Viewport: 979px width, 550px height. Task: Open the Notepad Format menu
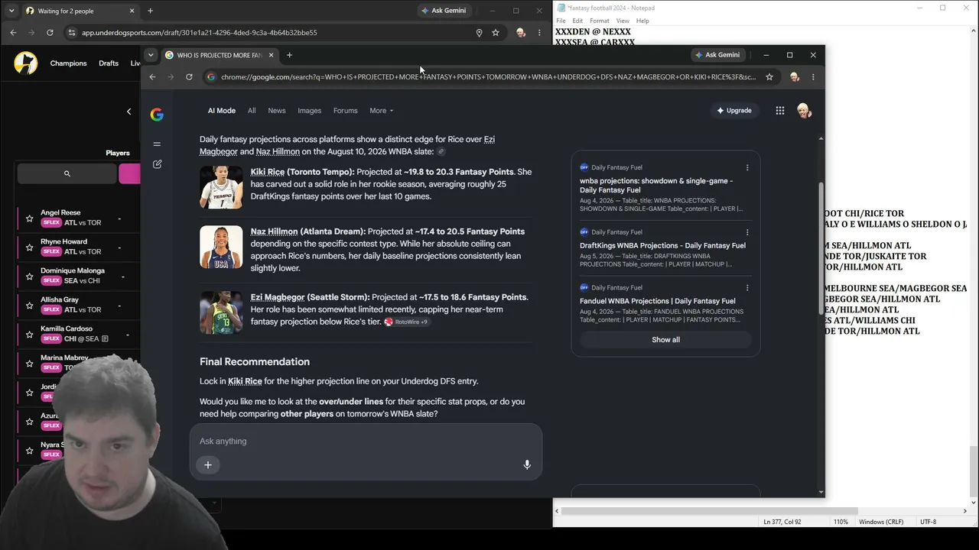600,21
